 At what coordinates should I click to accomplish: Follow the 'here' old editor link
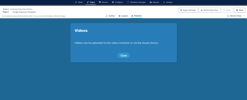coord(64,16)
